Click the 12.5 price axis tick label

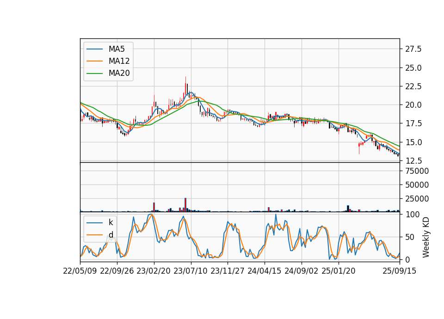tap(413, 161)
